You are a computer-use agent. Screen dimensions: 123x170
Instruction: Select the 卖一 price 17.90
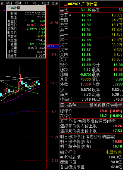tap(86, 35)
